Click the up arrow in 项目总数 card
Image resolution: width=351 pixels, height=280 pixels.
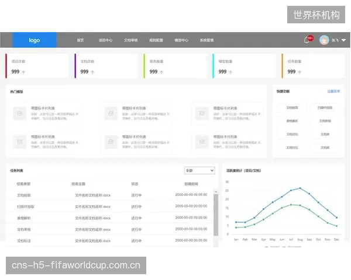click(23, 72)
